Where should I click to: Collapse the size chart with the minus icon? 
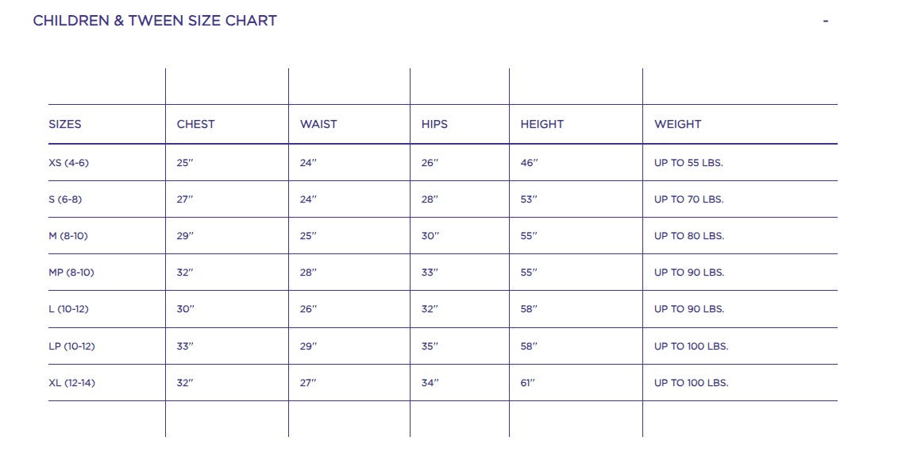tap(826, 21)
